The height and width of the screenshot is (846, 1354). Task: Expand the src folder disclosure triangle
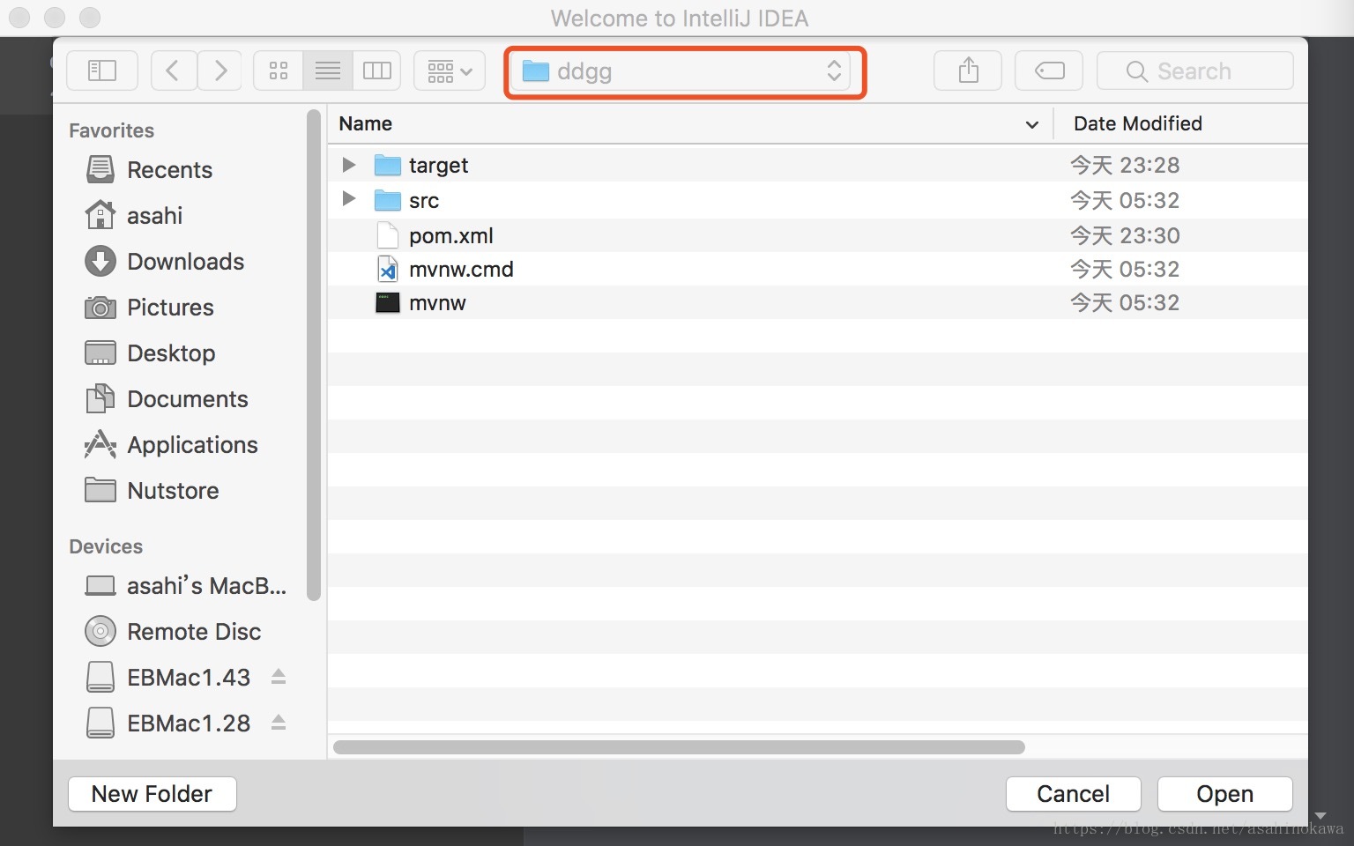349,199
